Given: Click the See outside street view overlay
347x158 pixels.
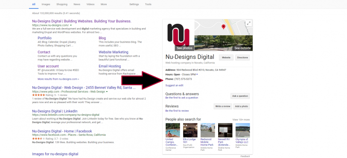Looking at the screenshot, I should tap(242, 48).
